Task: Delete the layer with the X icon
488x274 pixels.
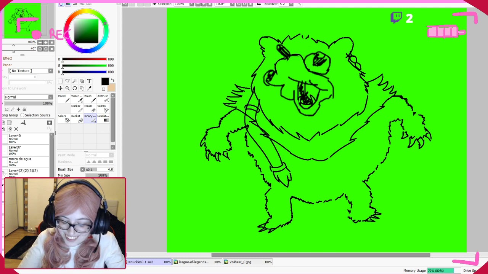Action: pyautogui.click(x=16, y=129)
